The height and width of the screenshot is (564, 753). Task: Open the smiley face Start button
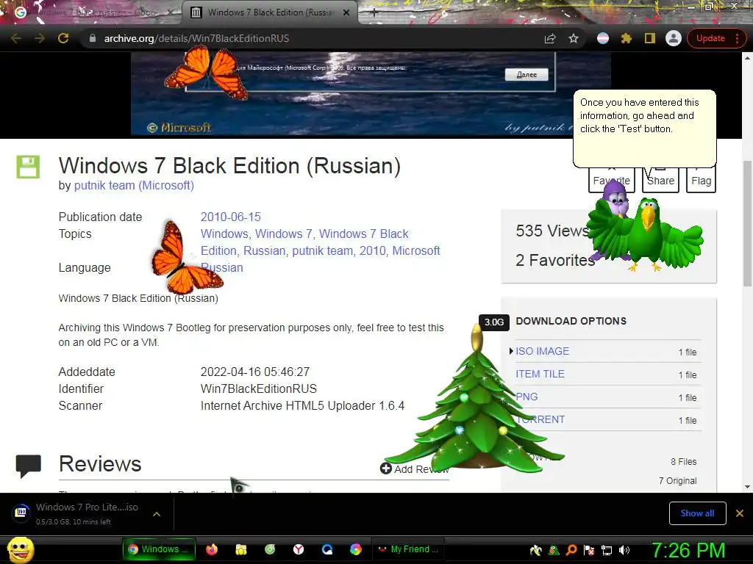(x=21, y=549)
